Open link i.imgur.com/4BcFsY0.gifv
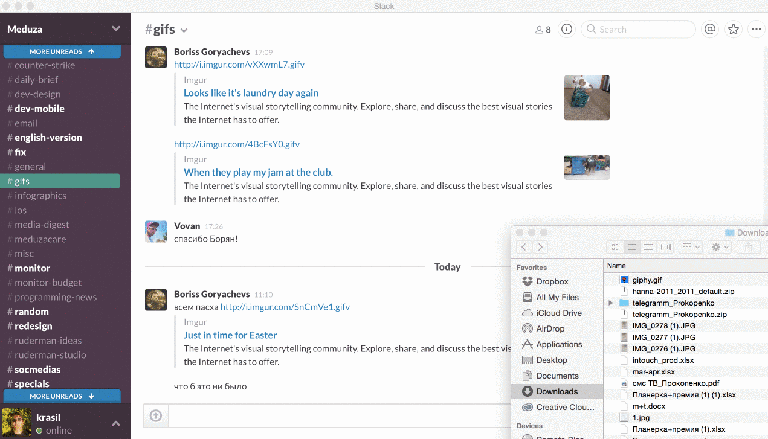This screenshot has width=768, height=439. [237, 144]
